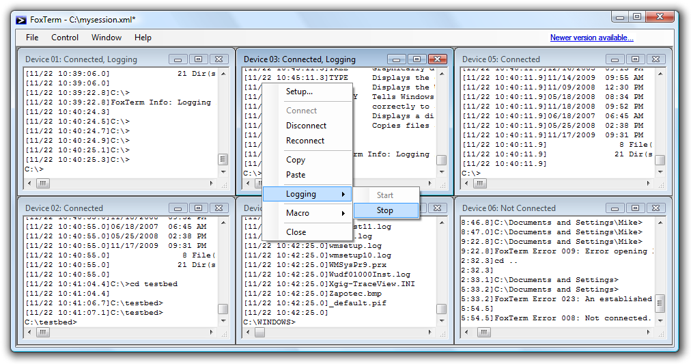Image resolution: width=691 pixels, height=364 pixels.
Task: Close the Device 06 window
Action: tap(655, 208)
